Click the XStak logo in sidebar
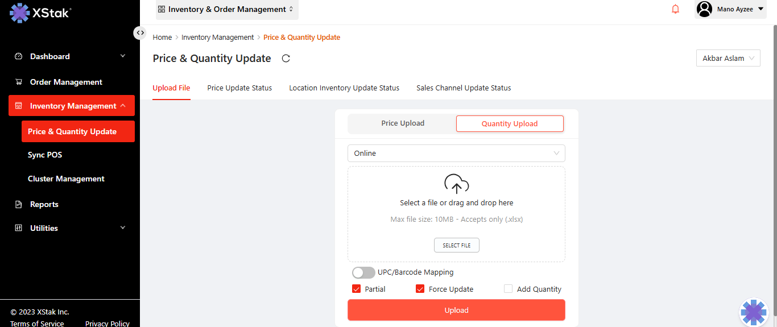This screenshot has width=777, height=327. 40,13
